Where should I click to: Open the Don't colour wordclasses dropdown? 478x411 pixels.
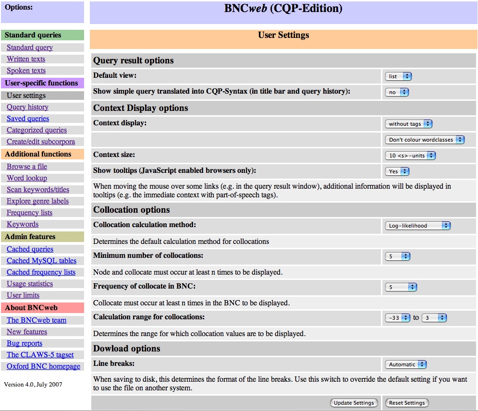point(425,140)
